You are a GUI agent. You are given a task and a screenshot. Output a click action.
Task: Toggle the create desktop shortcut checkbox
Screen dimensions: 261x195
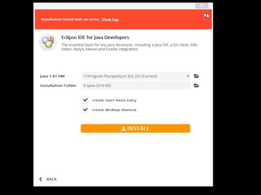pos(85,110)
